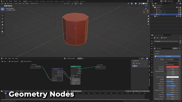The height and width of the screenshot is (102, 182).
Task: Disable Cube in renders via camera icon
Action: [180, 14]
